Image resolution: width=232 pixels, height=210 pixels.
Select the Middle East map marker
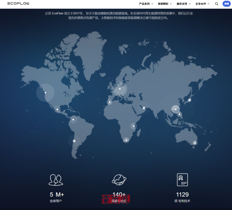click(144, 108)
